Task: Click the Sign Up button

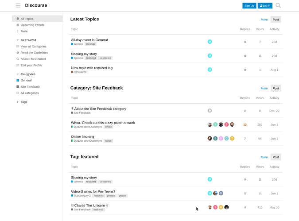Action: [x=249, y=6]
